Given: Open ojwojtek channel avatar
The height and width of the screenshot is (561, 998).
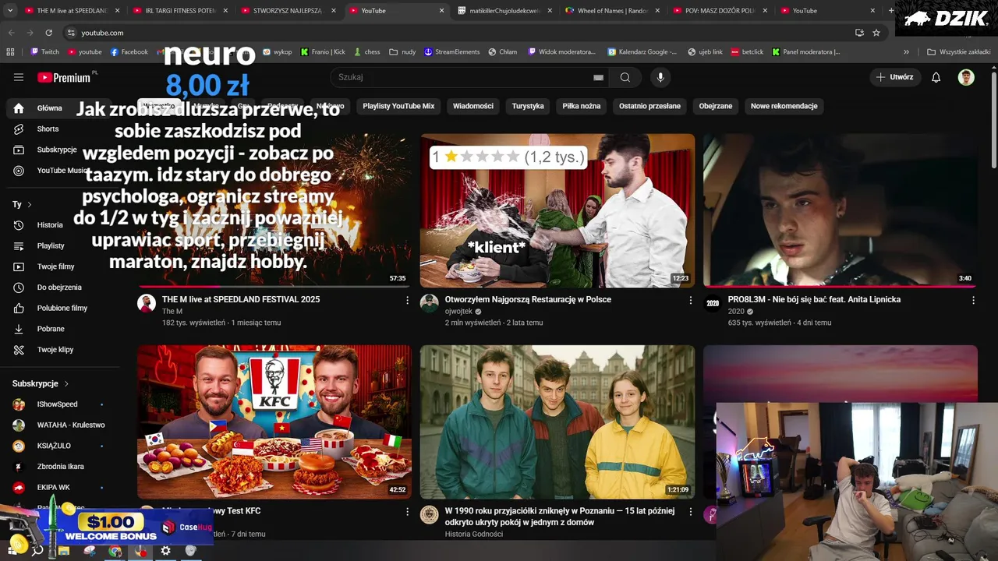Looking at the screenshot, I should 430,303.
